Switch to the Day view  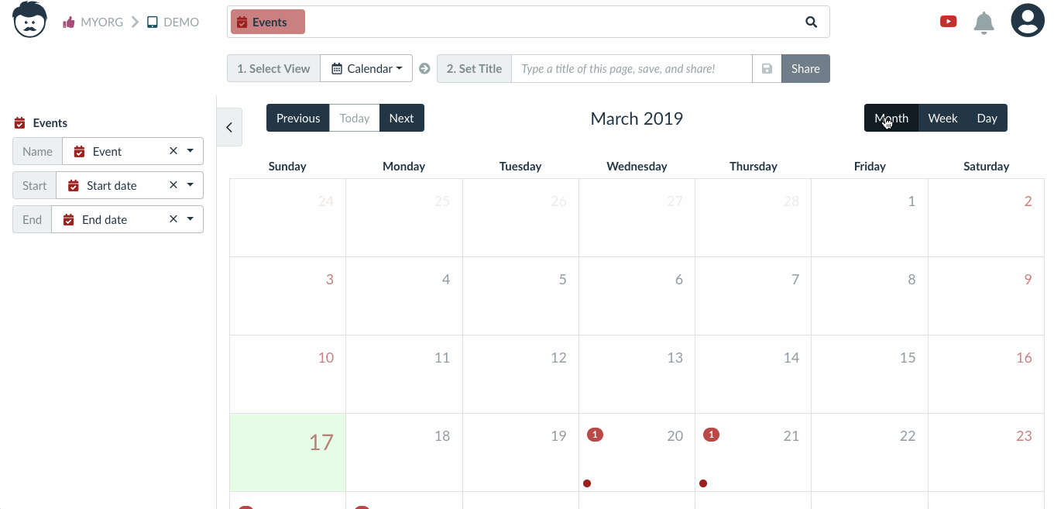(x=987, y=118)
